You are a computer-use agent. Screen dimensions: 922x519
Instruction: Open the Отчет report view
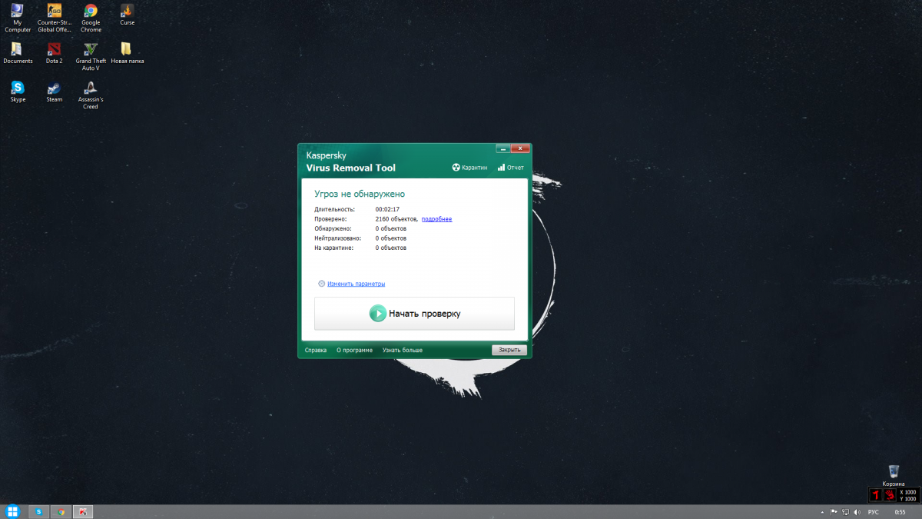click(511, 168)
